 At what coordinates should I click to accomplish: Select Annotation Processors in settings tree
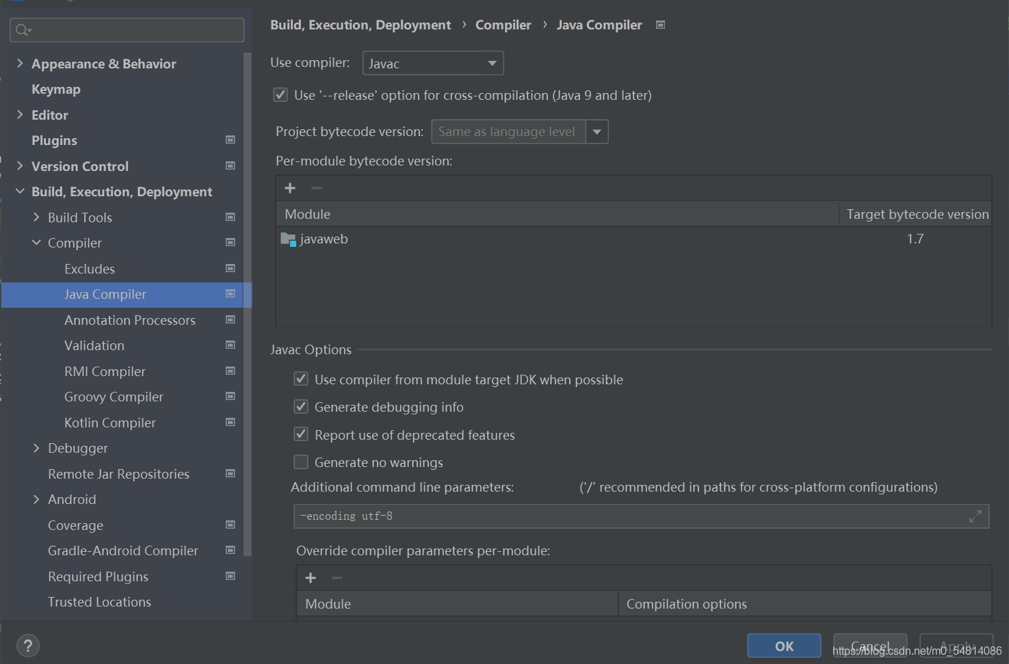[130, 320]
